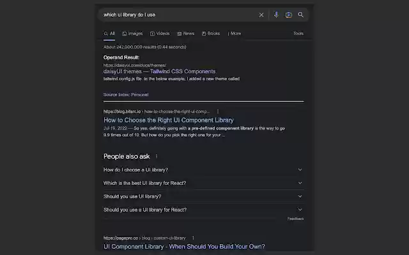Submit search using the magnifier icon
The width and height of the screenshot is (409, 255).
(x=301, y=15)
